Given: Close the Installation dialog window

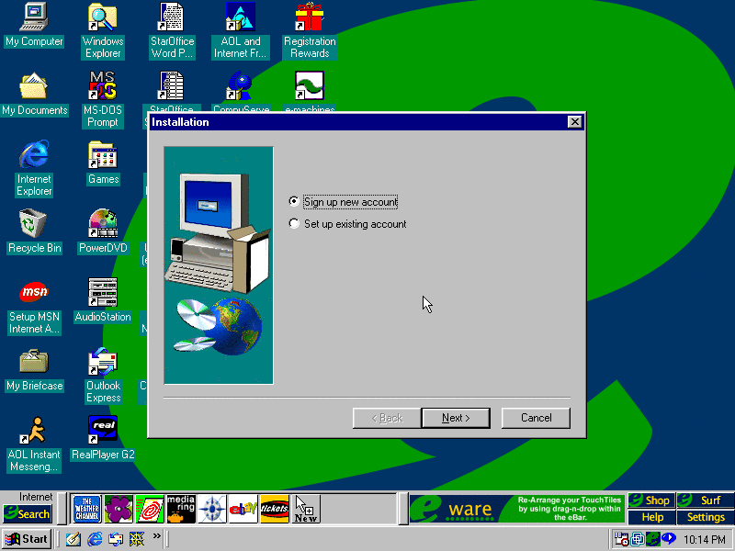Looking at the screenshot, I should click(x=574, y=122).
